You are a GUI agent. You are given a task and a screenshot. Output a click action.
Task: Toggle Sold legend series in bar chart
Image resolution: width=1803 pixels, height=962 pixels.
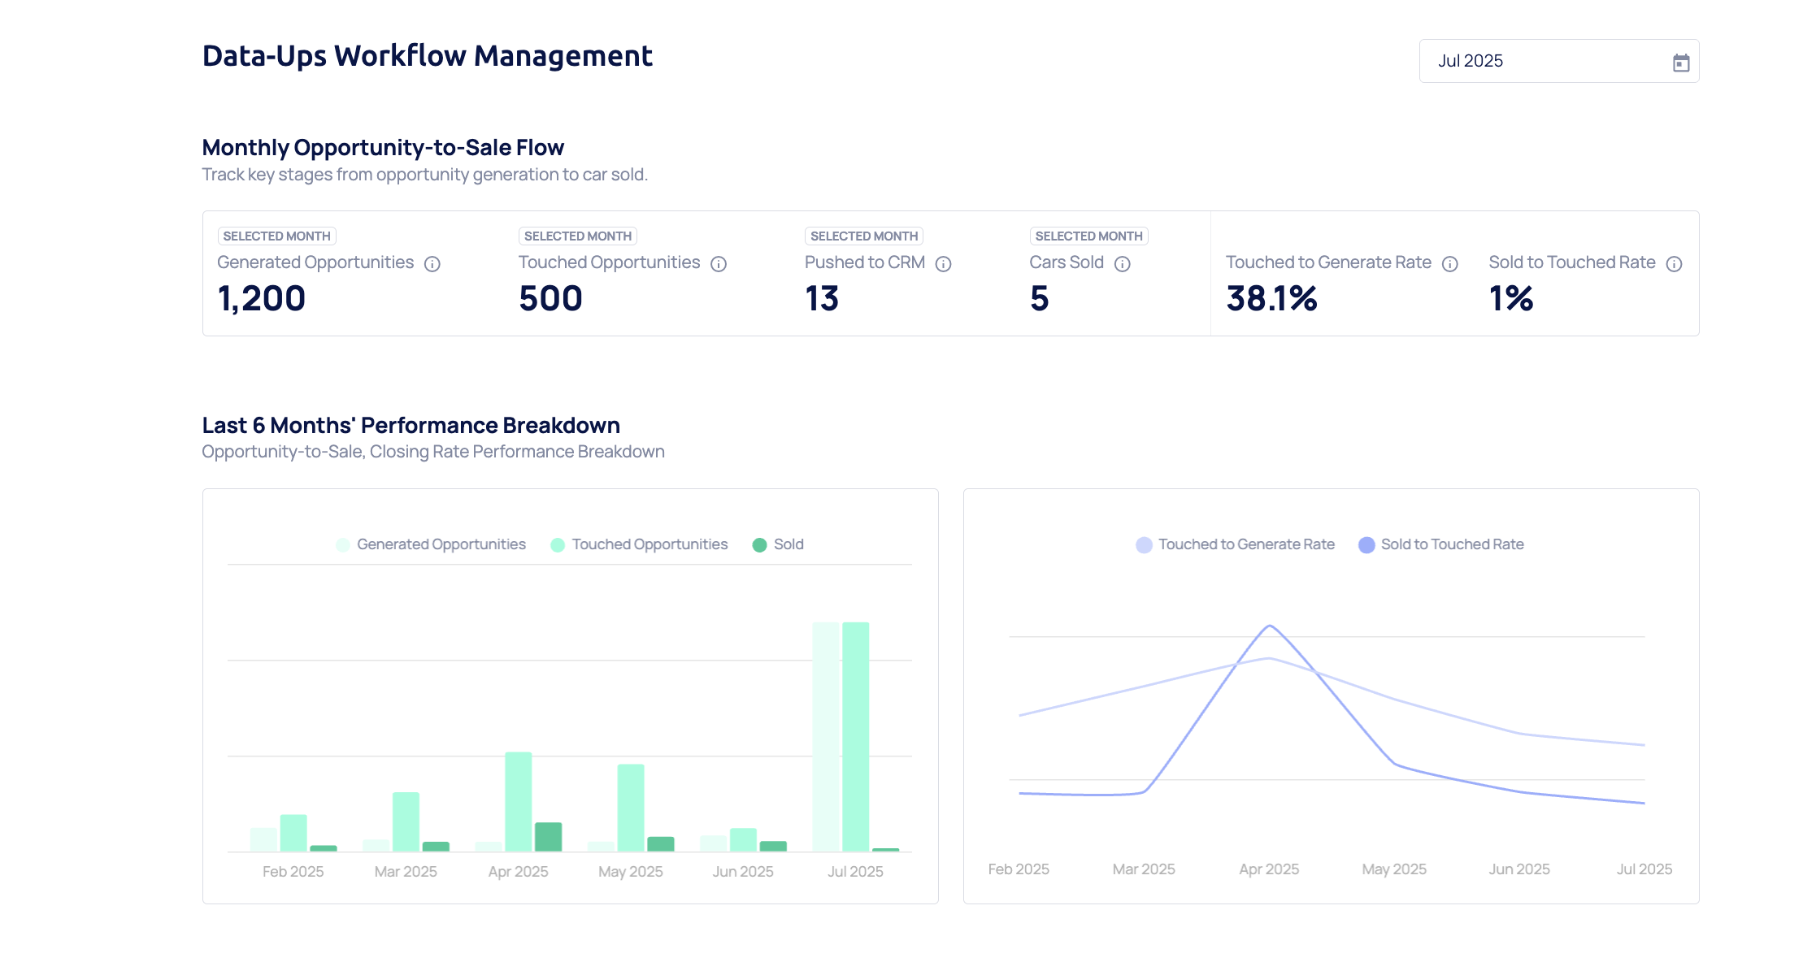point(788,544)
